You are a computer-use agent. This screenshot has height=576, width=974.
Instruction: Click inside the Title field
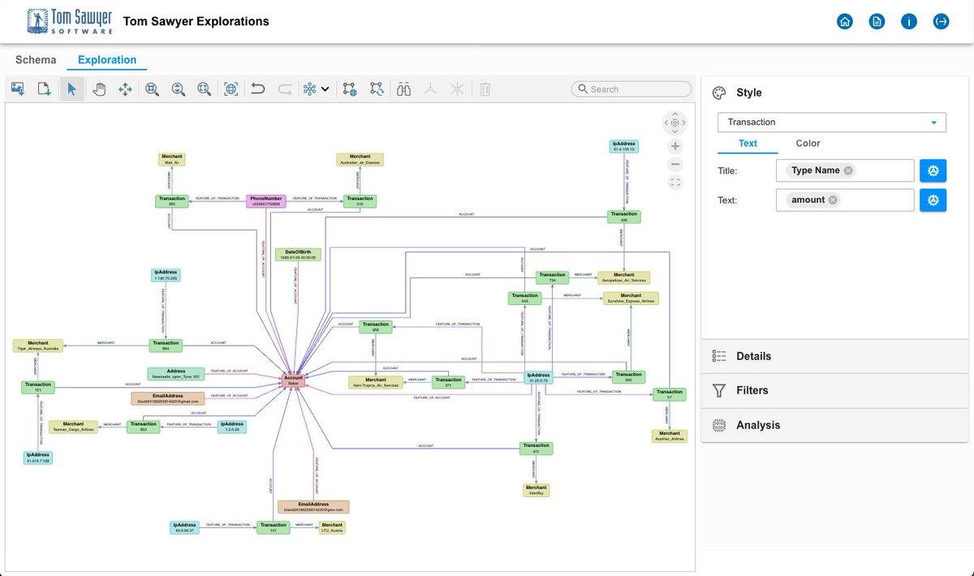[845, 170]
